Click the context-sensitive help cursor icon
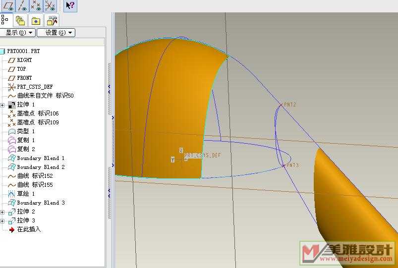 [x=70, y=5]
